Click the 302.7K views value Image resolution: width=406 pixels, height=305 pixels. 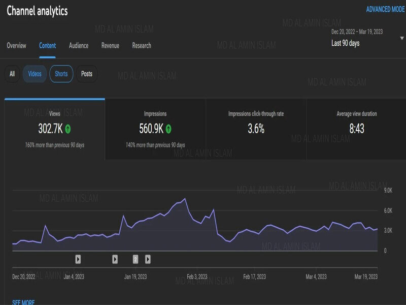click(x=50, y=129)
